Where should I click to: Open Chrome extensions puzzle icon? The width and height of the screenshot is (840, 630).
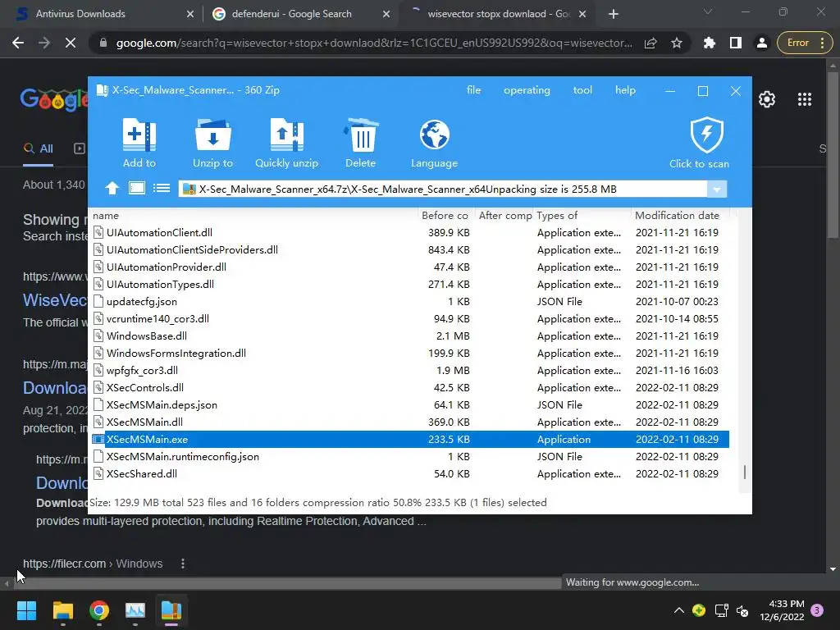pyautogui.click(x=710, y=43)
